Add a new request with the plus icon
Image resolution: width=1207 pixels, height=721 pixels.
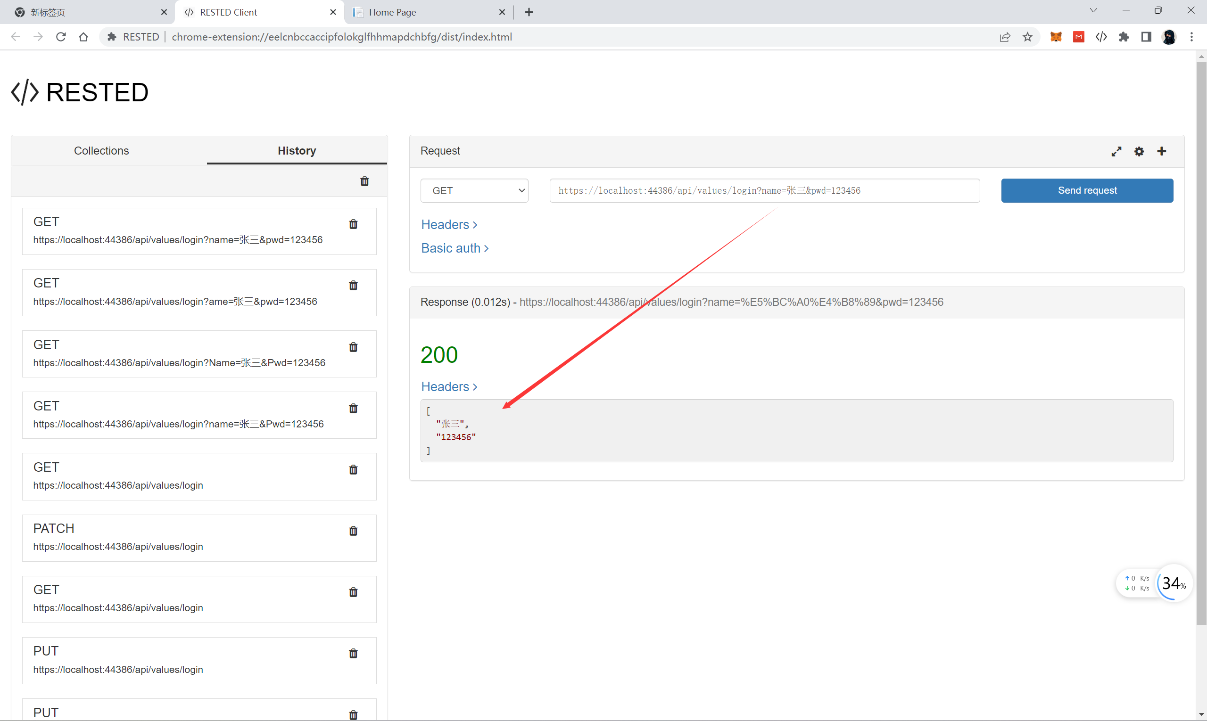click(1161, 152)
